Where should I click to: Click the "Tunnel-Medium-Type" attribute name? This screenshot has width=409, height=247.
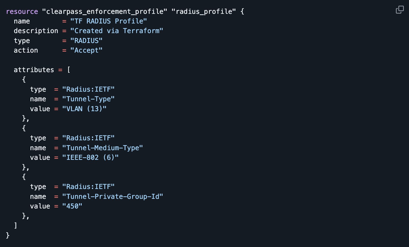(x=103, y=148)
